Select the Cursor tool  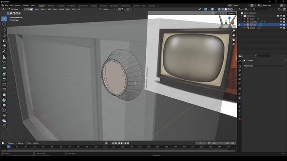(x=4, y=24)
